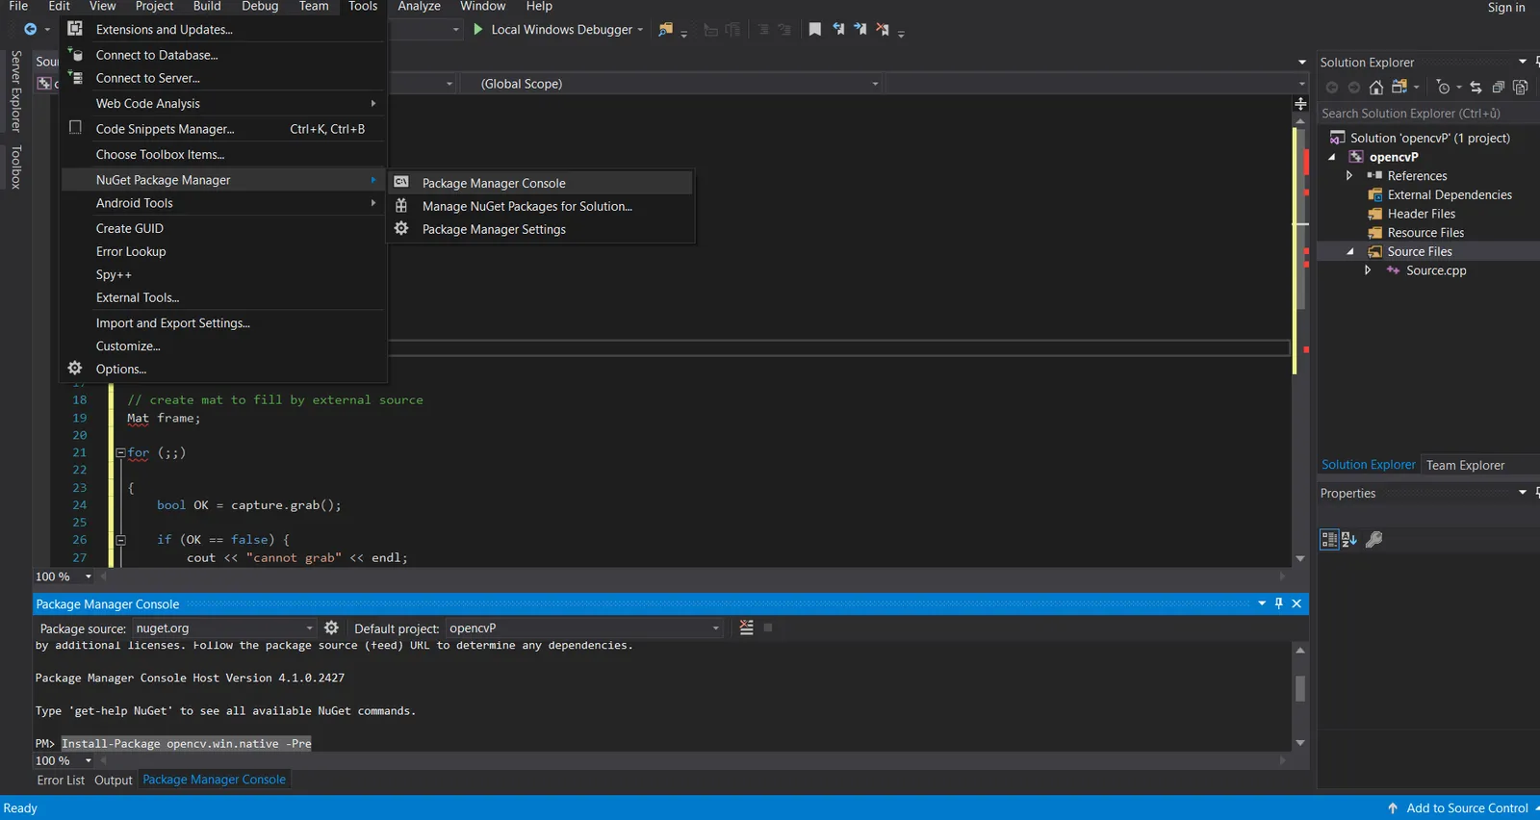Select Manage NuGet Packages for Solution
This screenshot has height=820, width=1540.
click(541, 206)
